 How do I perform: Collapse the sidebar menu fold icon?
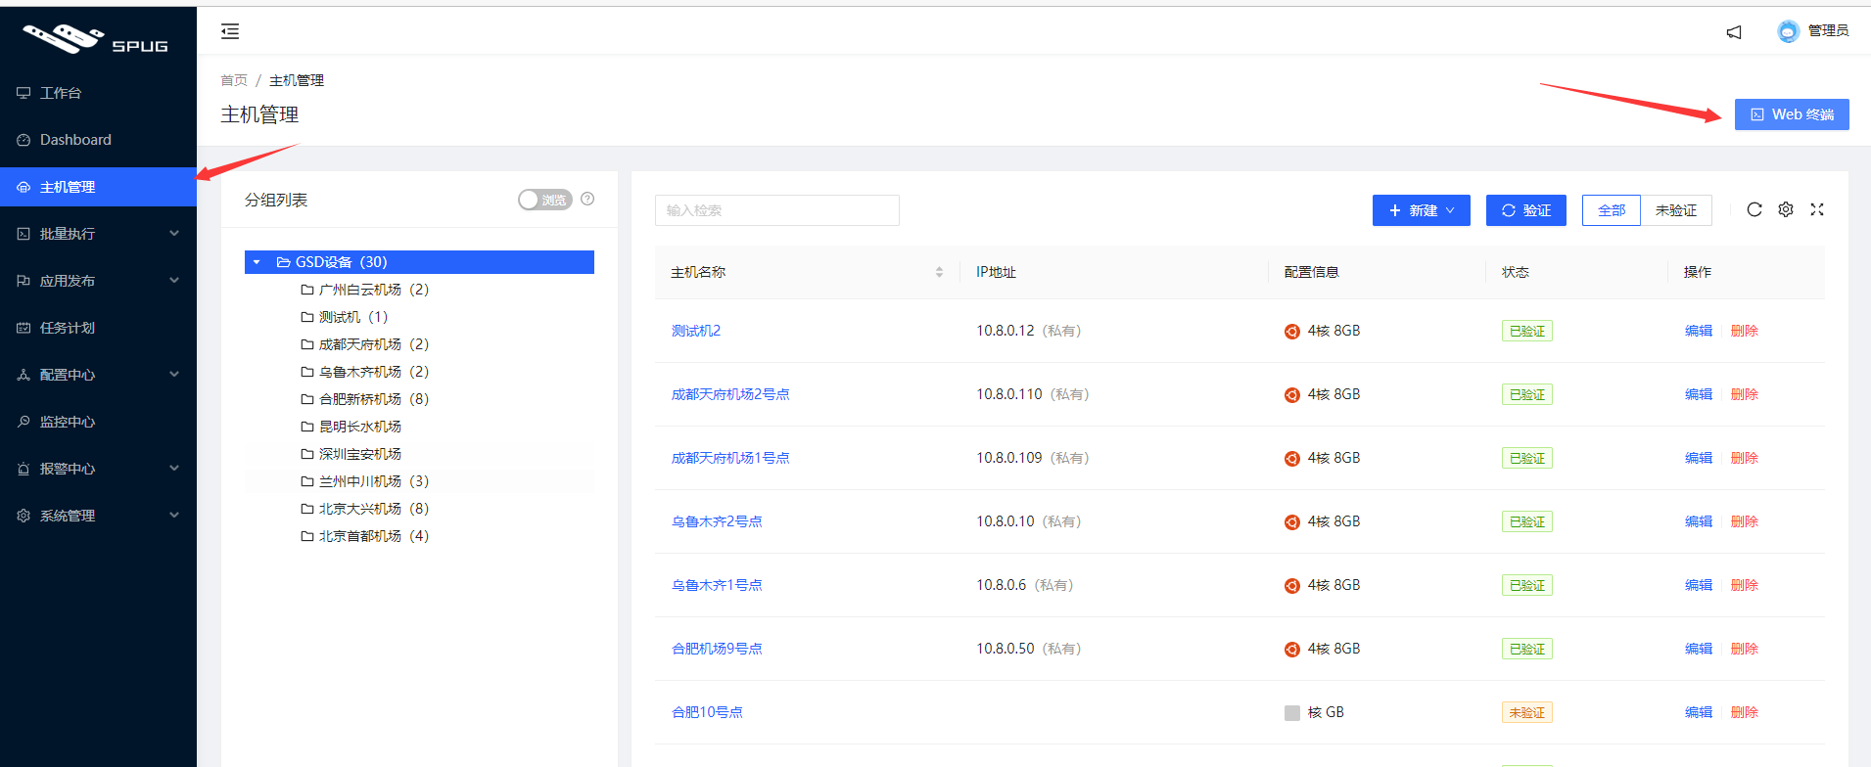click(x=230, y=31)
